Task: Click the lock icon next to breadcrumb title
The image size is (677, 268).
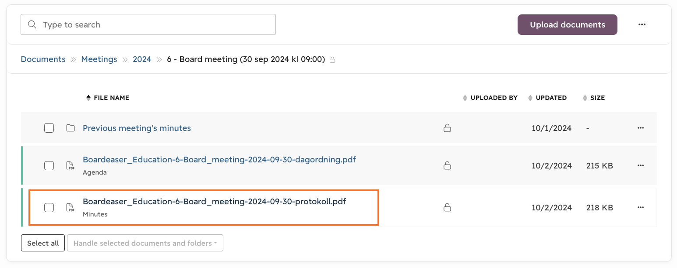Action: pos(332,60)
